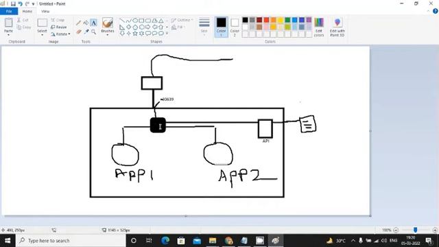Click the zoom in plus button

click(x=435, y=230)
